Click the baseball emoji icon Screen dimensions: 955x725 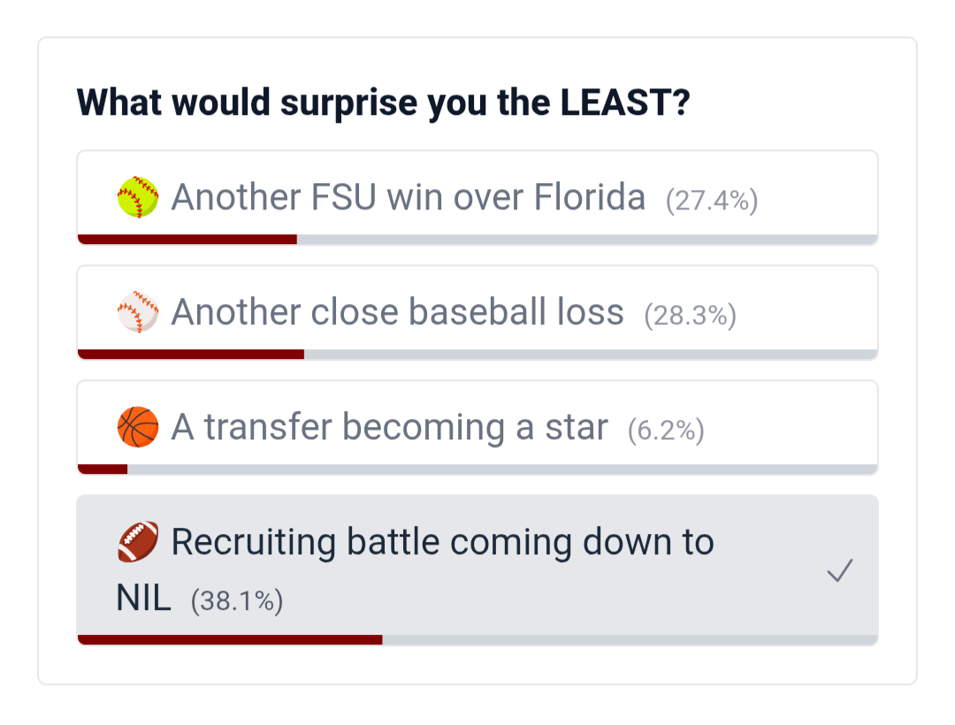point(138,312)
